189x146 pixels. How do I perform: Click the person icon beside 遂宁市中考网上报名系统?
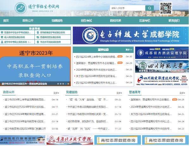2,42
